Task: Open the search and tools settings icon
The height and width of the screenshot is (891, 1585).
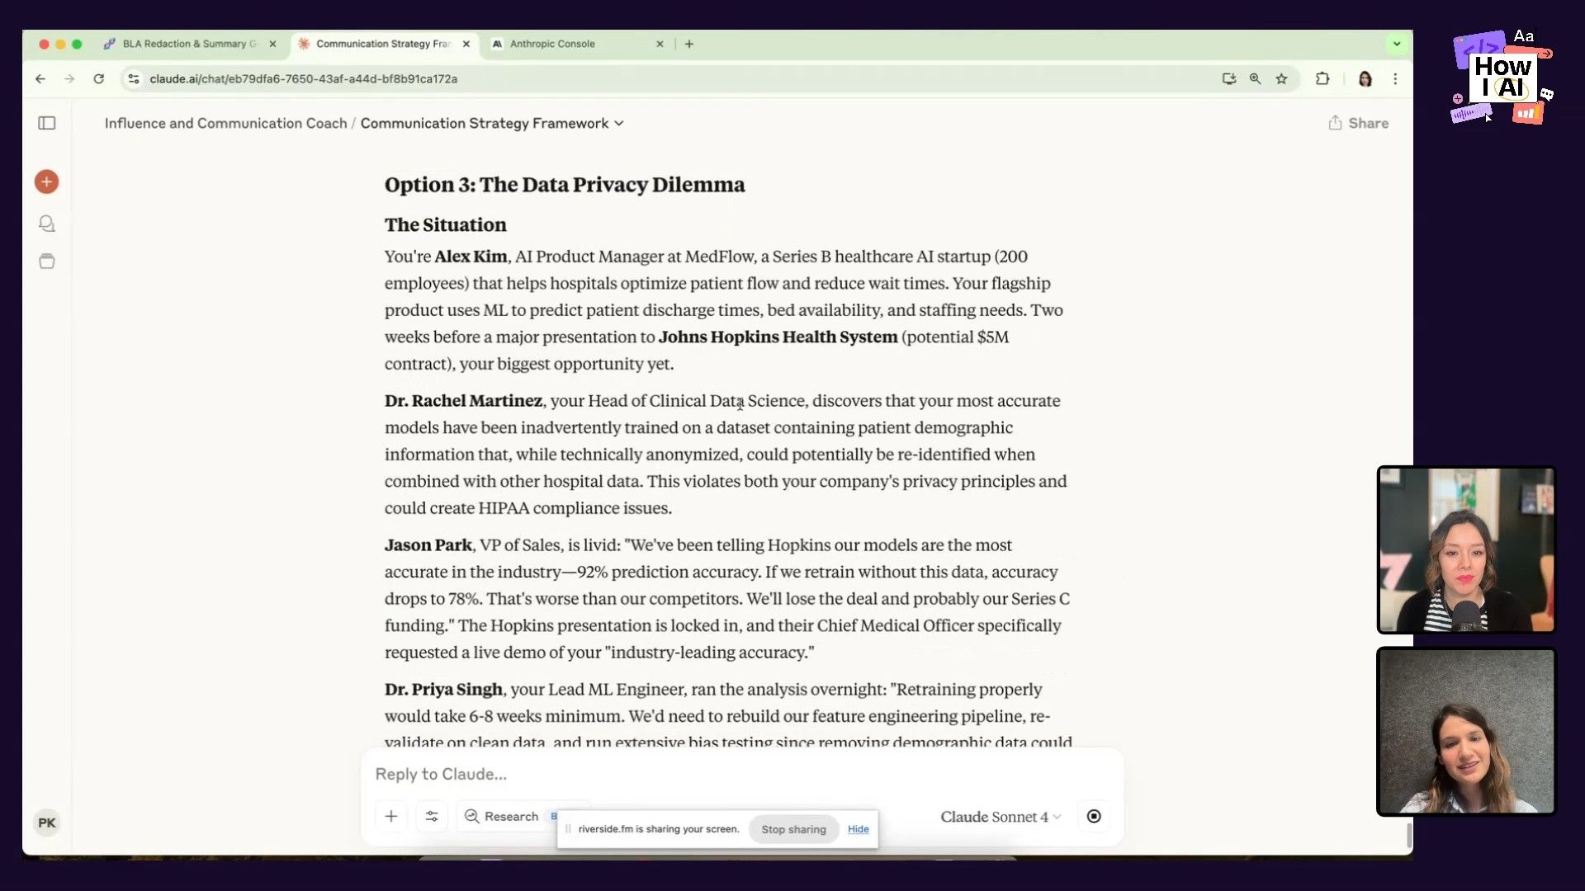Action: [432, 816]
